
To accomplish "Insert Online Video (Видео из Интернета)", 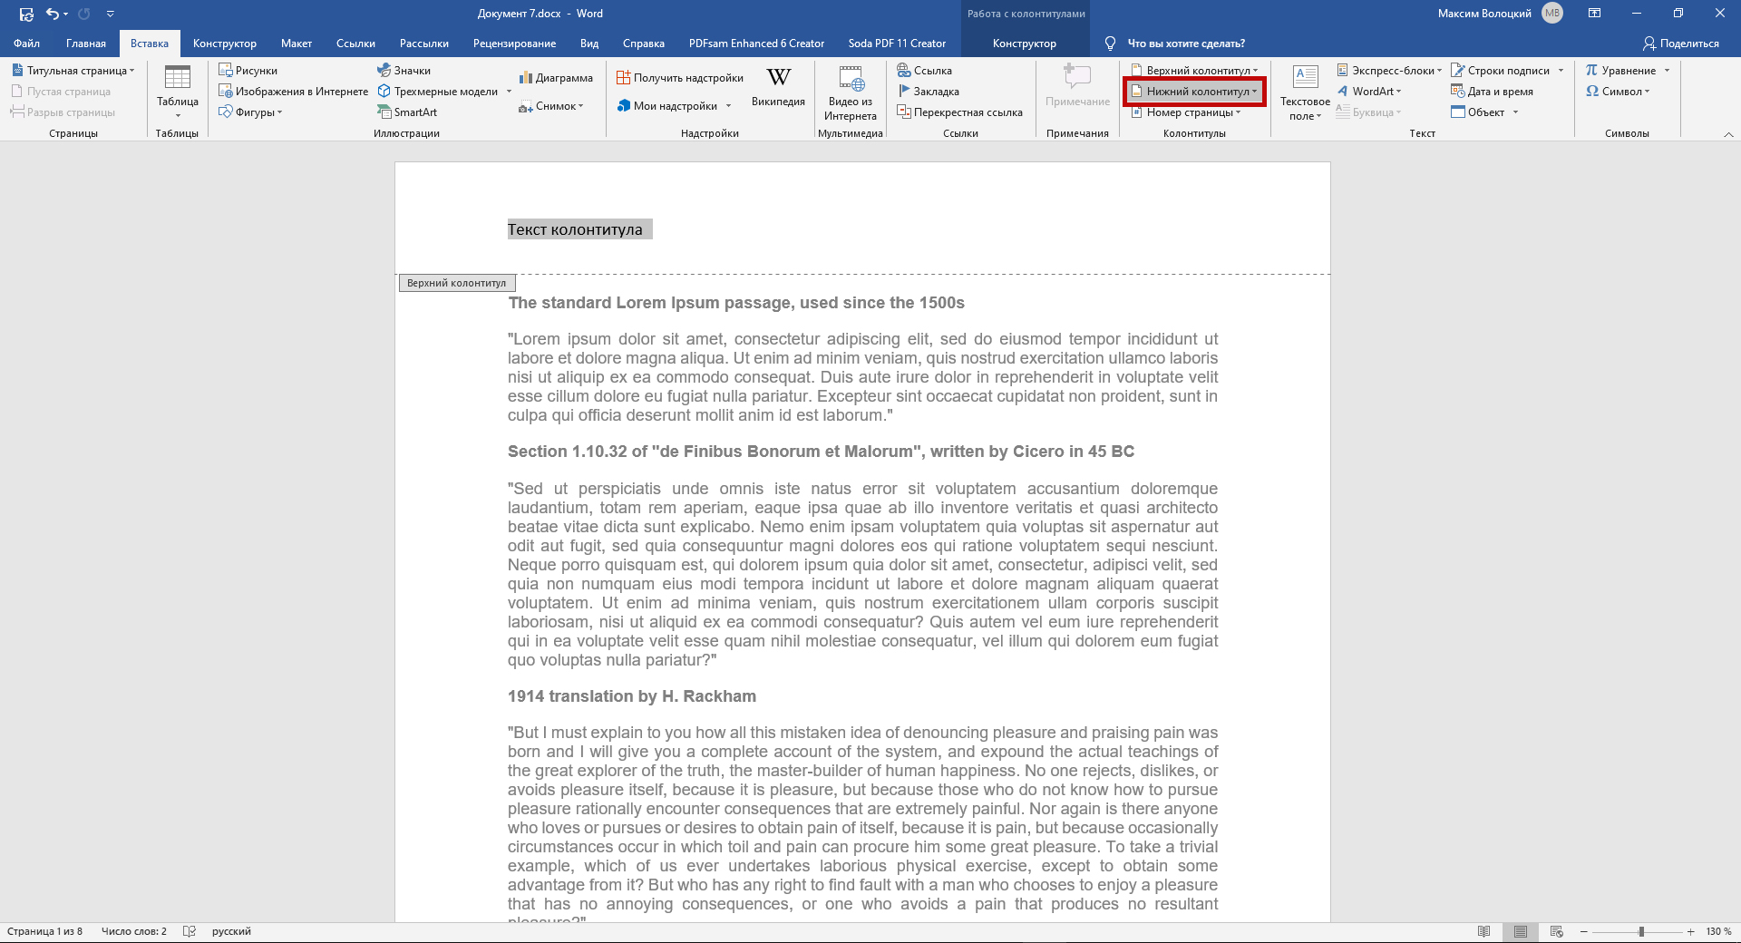I will [851, 92].
